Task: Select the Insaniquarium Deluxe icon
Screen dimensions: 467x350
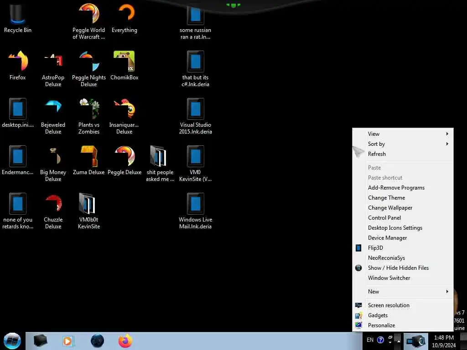Action: (x=125, y=116)
